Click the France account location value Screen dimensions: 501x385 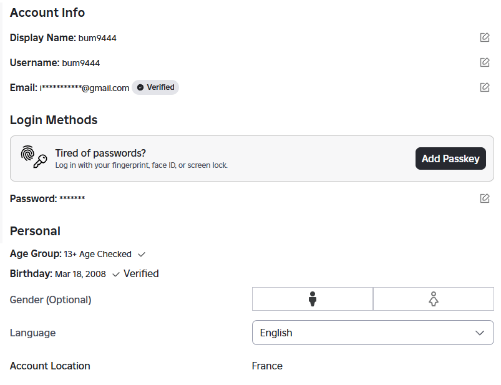[x=267, y=366]
